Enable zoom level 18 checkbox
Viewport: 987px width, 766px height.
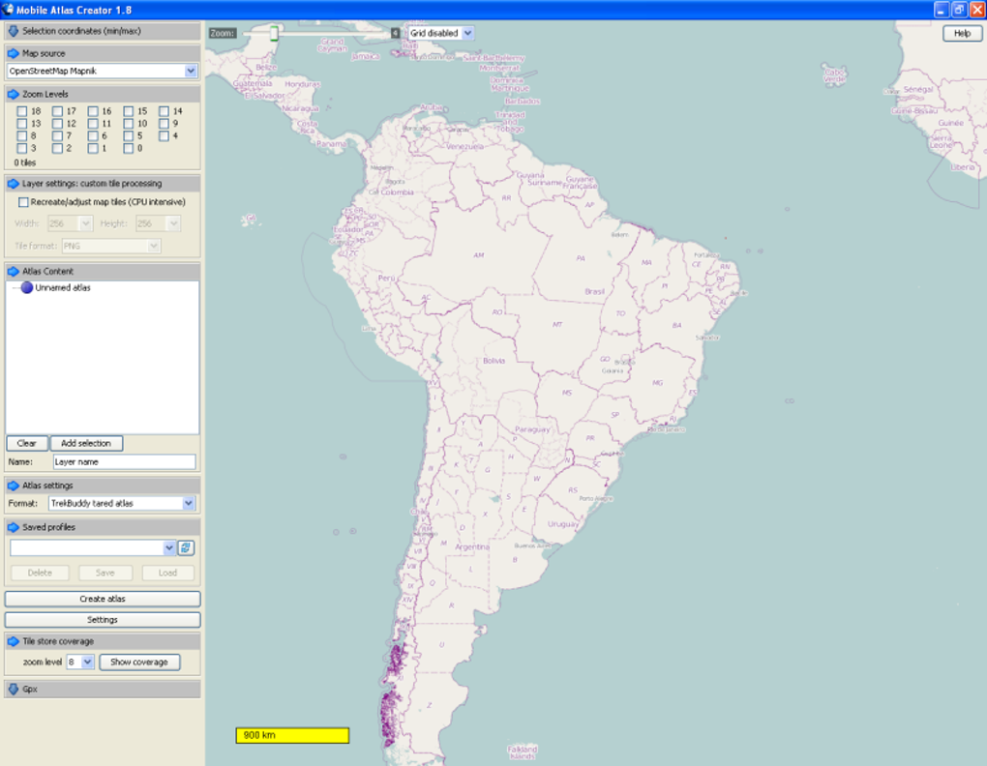pos(22,111)
